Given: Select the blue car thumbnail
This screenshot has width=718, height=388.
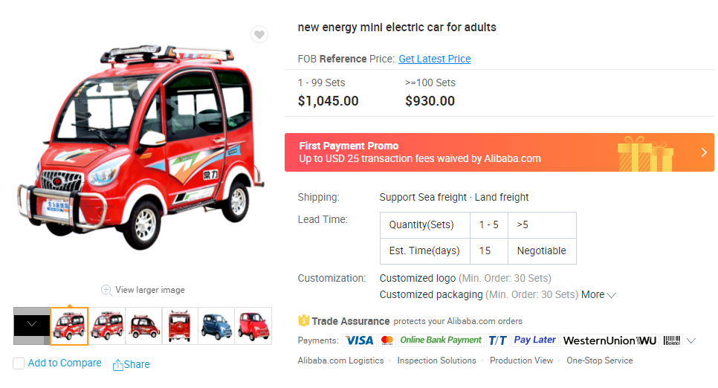Looking at the screenshot, I should [x=216, y=326].
